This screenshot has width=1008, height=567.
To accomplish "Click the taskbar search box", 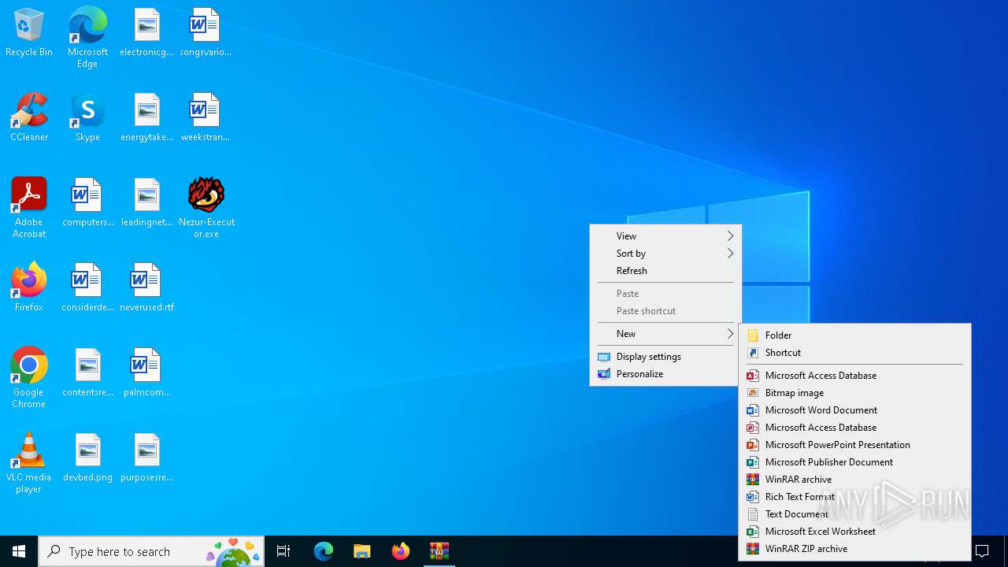I will (x=151, y=551).
